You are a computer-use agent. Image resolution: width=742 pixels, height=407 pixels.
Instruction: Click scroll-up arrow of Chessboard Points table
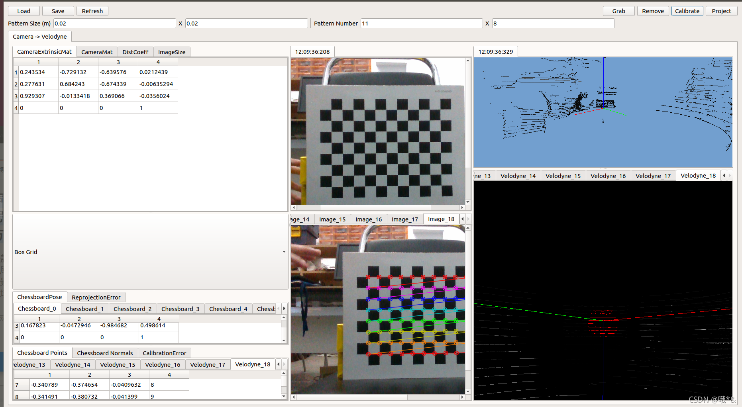pos(284,373)
